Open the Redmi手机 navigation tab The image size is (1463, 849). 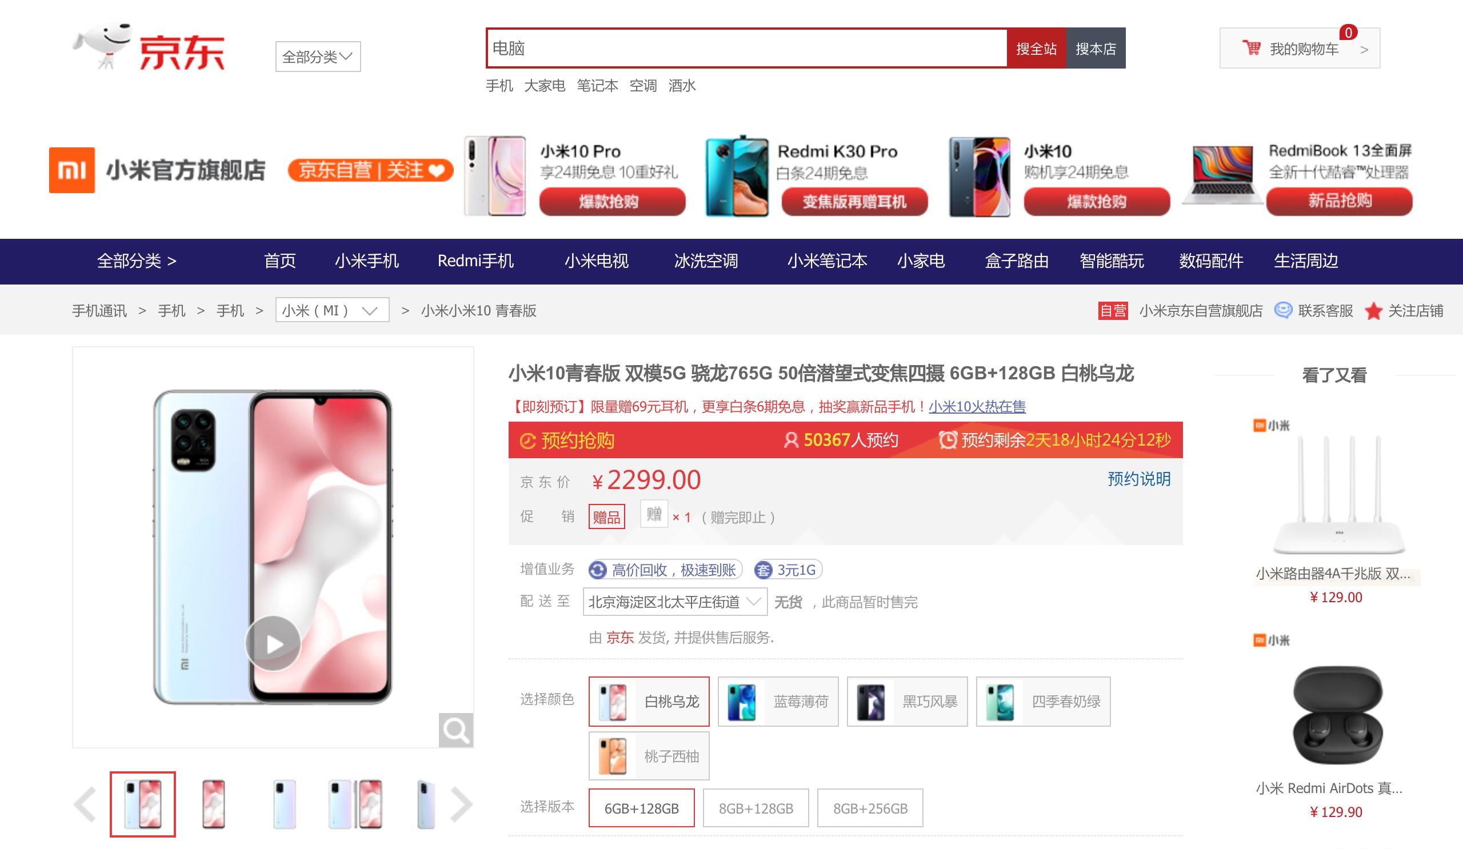coord(475,261)
